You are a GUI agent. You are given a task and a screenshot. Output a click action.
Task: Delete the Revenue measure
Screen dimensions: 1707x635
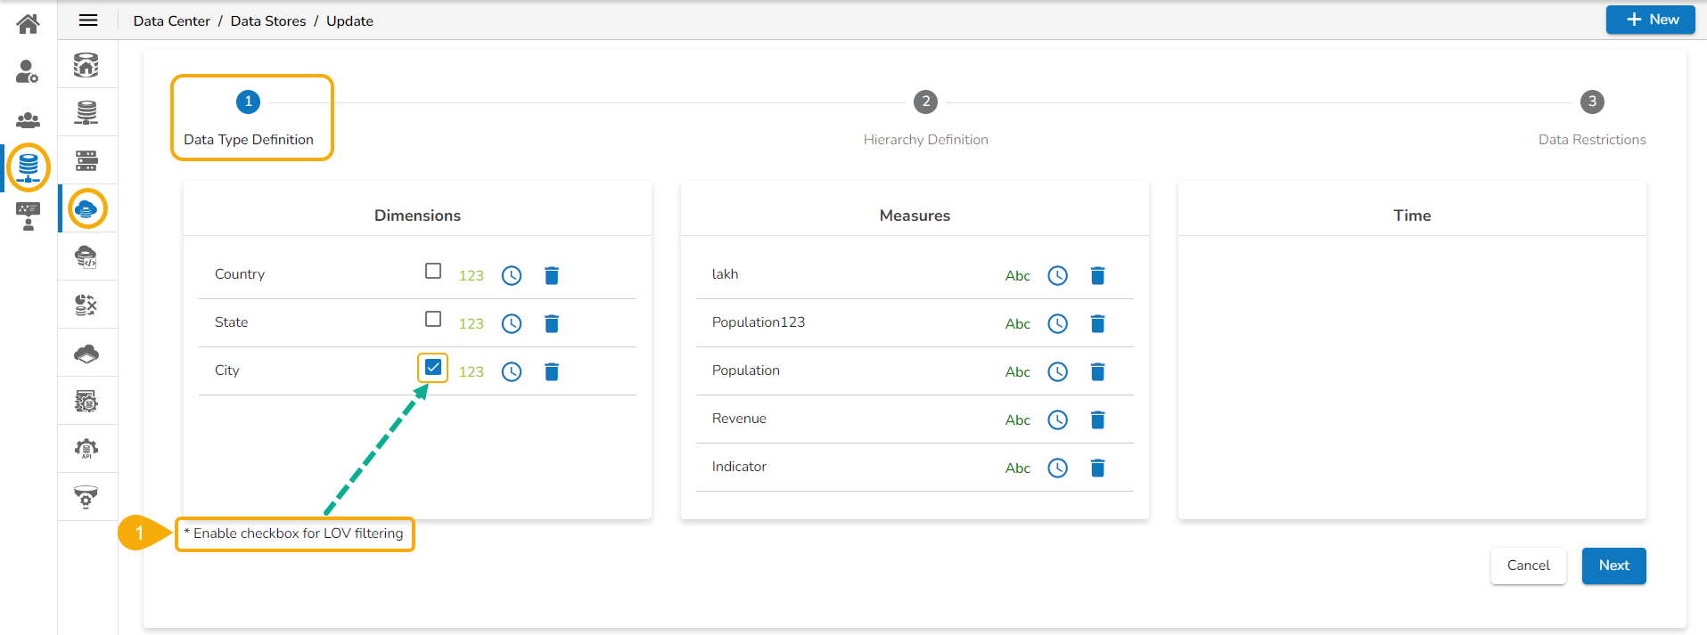(1098, 420)
